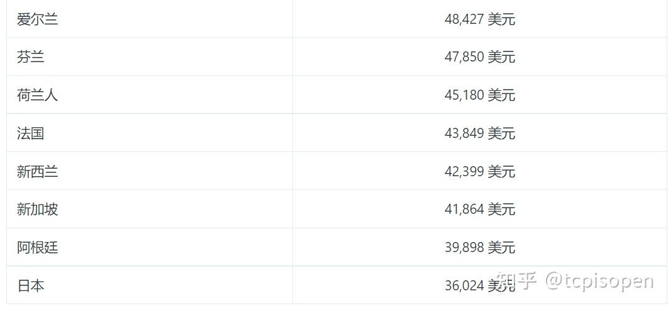This screenshot has height=311, width=671.
Task: Click the @tcpisopen watermark handle
Action: (x=599, y=282)
